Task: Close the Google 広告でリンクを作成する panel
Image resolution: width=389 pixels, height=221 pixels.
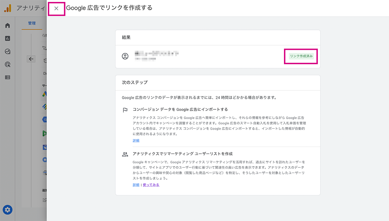Action: 56,9
